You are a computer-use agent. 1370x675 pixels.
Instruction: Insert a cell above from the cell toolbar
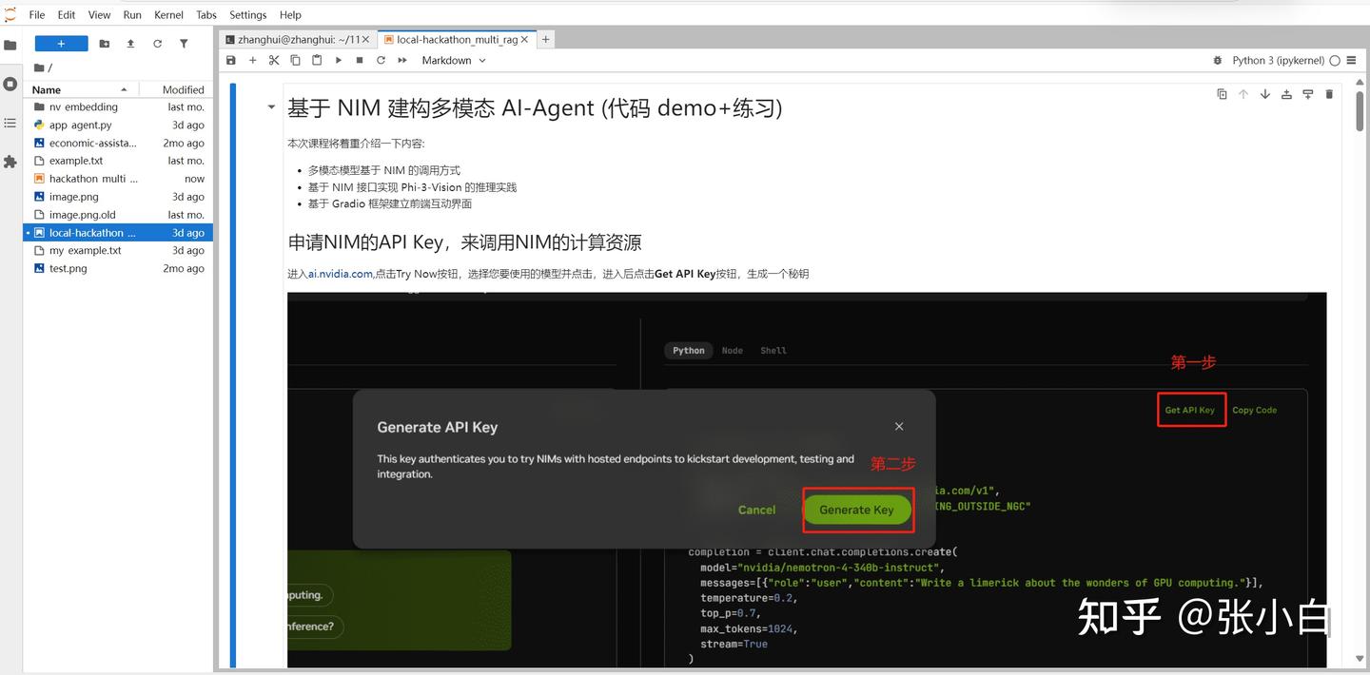[x=1286, y=94]
